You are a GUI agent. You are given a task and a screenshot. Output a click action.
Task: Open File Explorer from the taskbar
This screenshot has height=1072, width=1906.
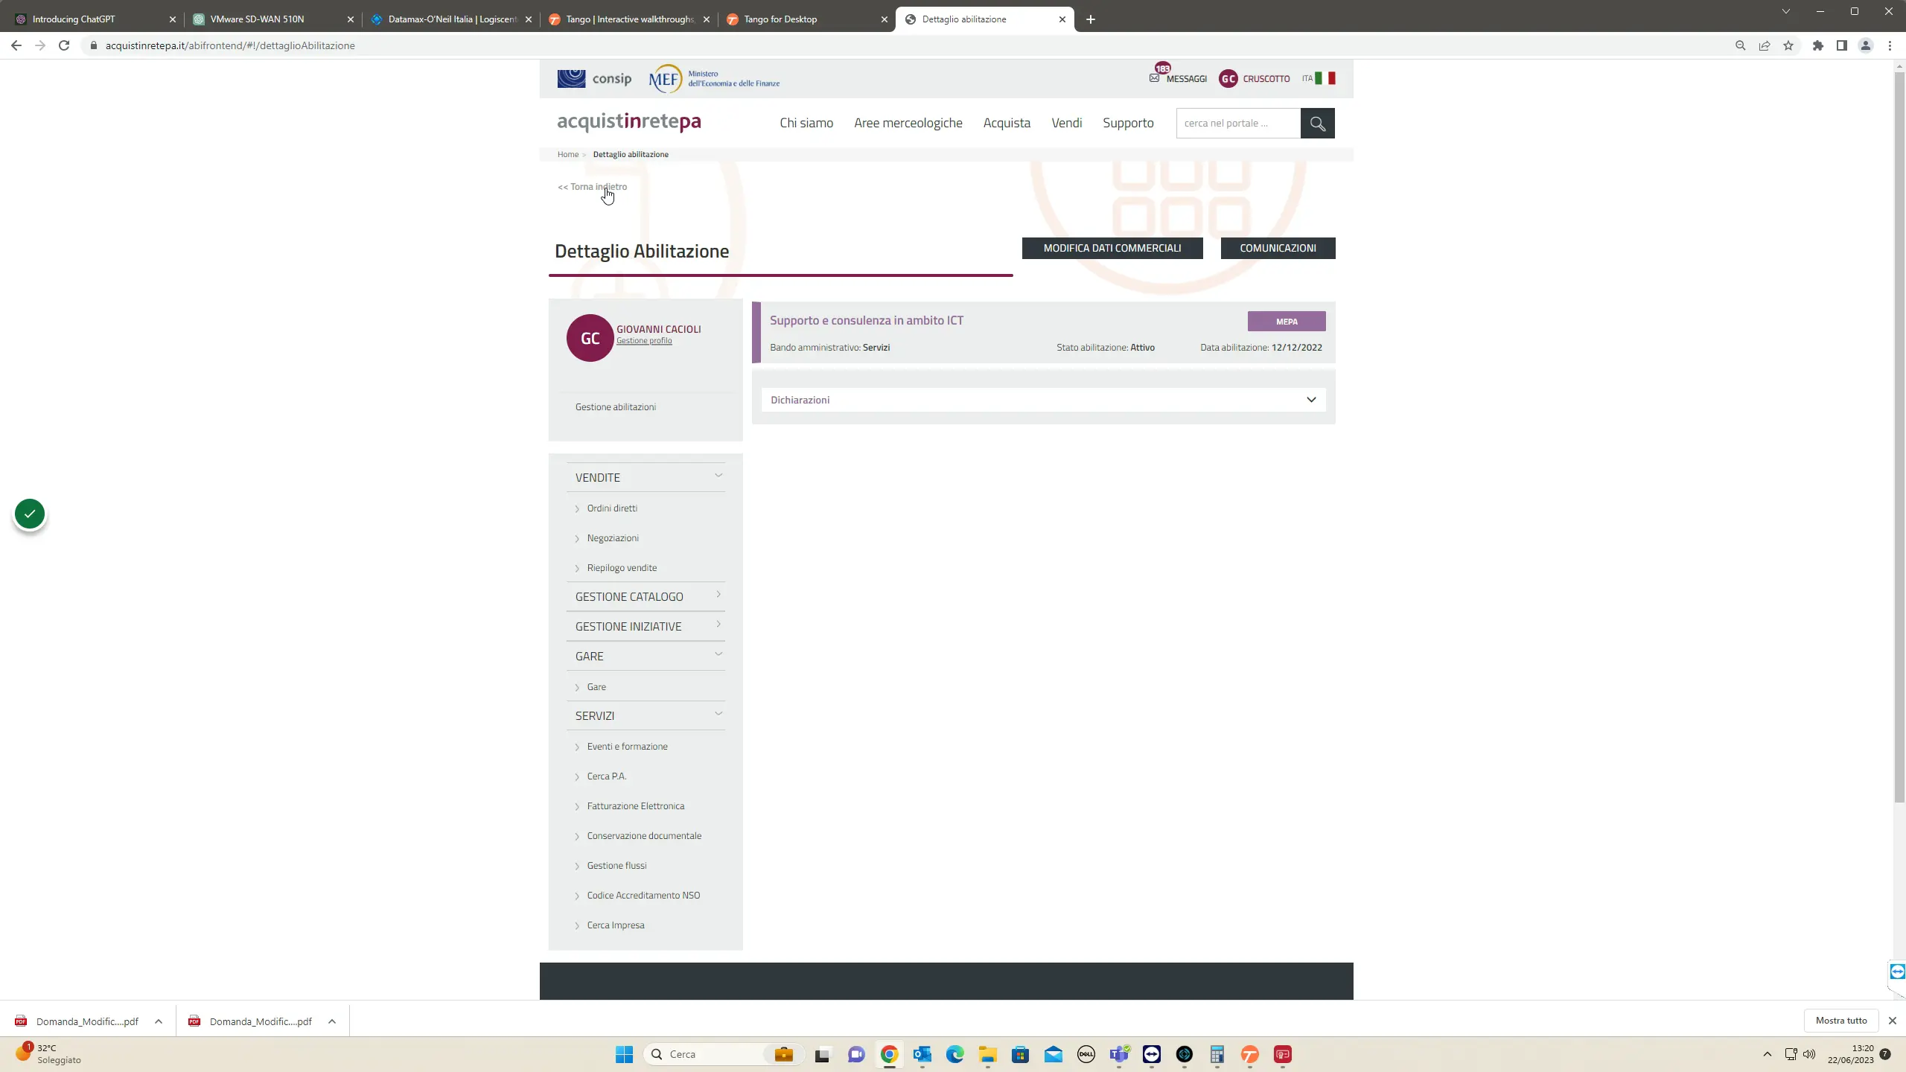point(988,1054)
